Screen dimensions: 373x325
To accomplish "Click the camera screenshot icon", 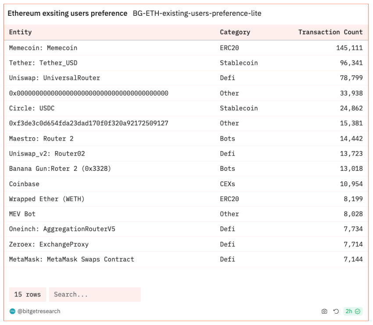I will [x=324, y=311].
